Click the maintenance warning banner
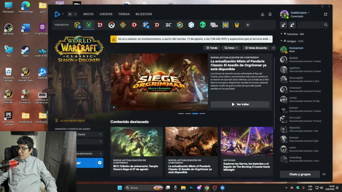Screen dimensions: 342x192 point(191,39)
